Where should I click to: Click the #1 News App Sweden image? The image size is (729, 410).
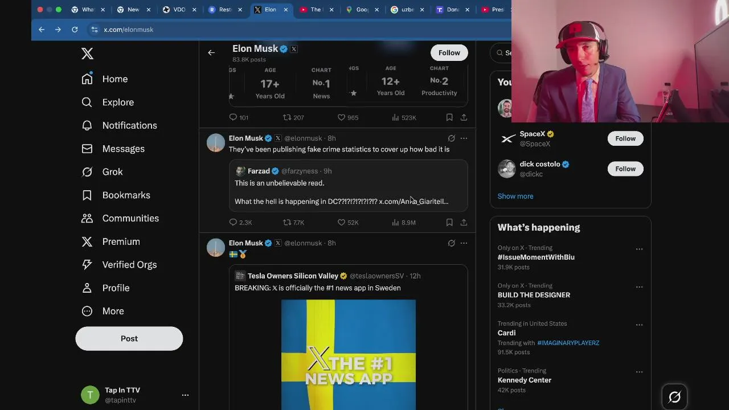pyautogui.click(x=349, y=355)
